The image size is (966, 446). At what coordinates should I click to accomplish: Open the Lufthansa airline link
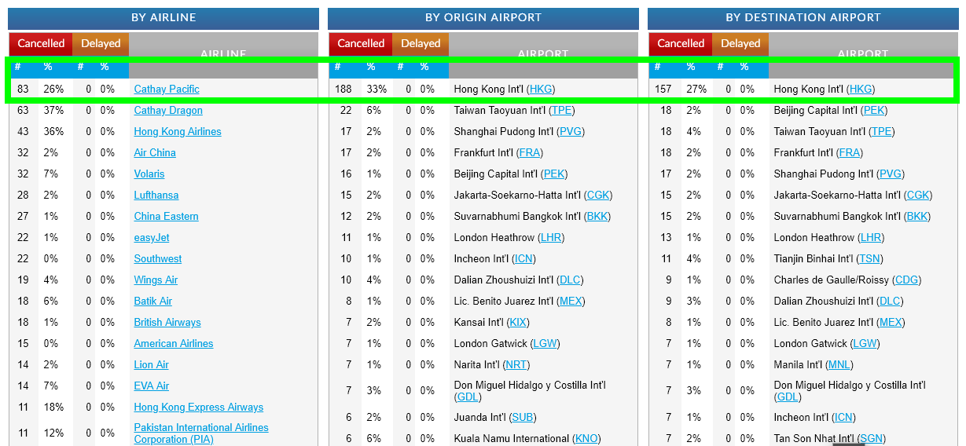click(x=156, y=196)
